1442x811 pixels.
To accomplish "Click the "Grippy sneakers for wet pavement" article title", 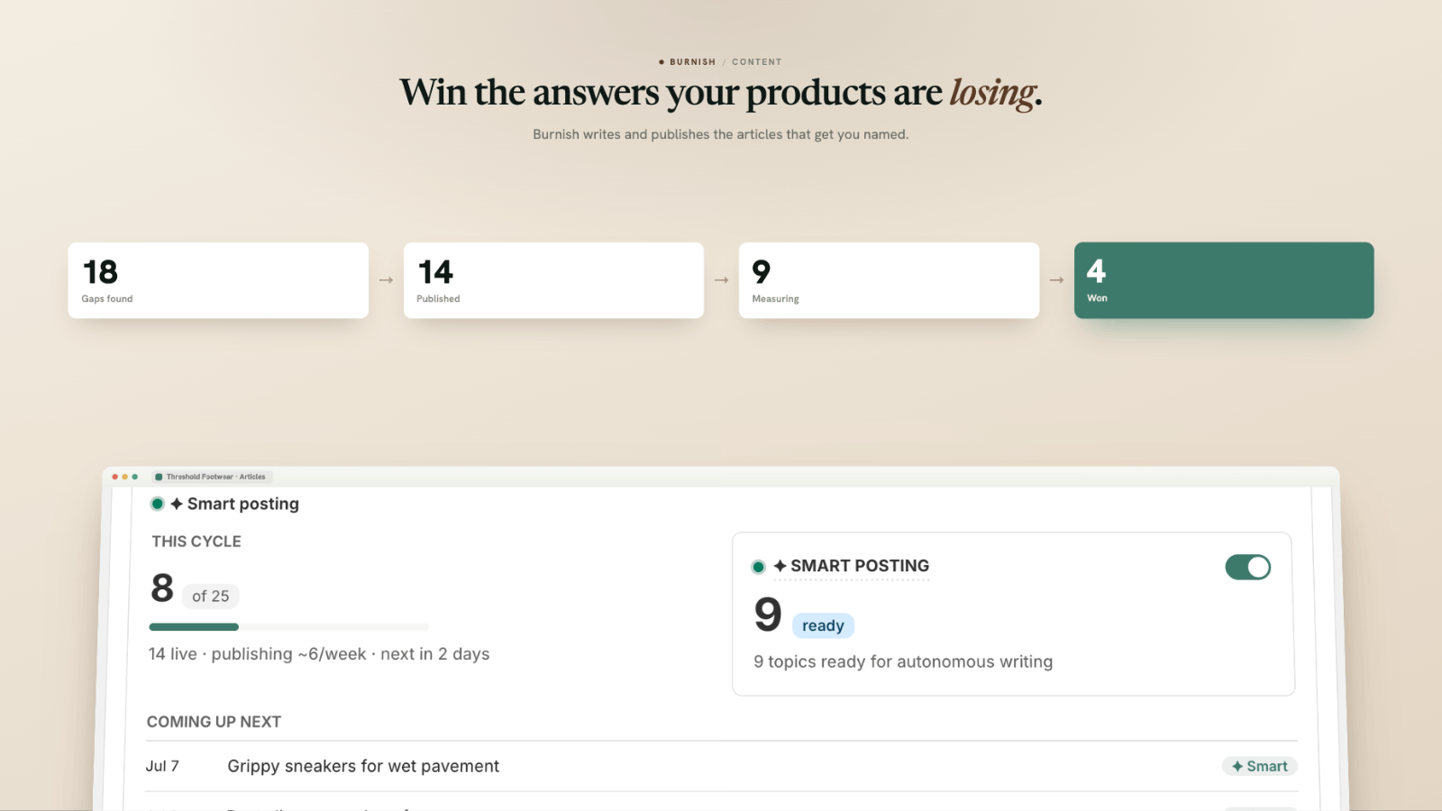I will pos(363,766).
